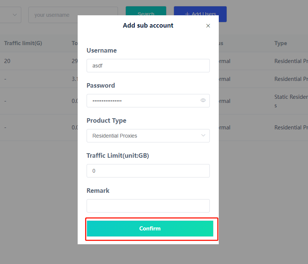The height and width of the screenshot is (264, 308).
Task: Show the password with the eye icon
Action: (x=203, y=100)
